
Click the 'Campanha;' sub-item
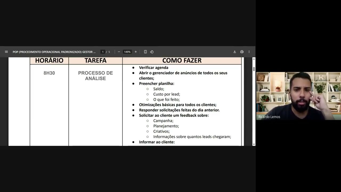click(x=163, y=121)
